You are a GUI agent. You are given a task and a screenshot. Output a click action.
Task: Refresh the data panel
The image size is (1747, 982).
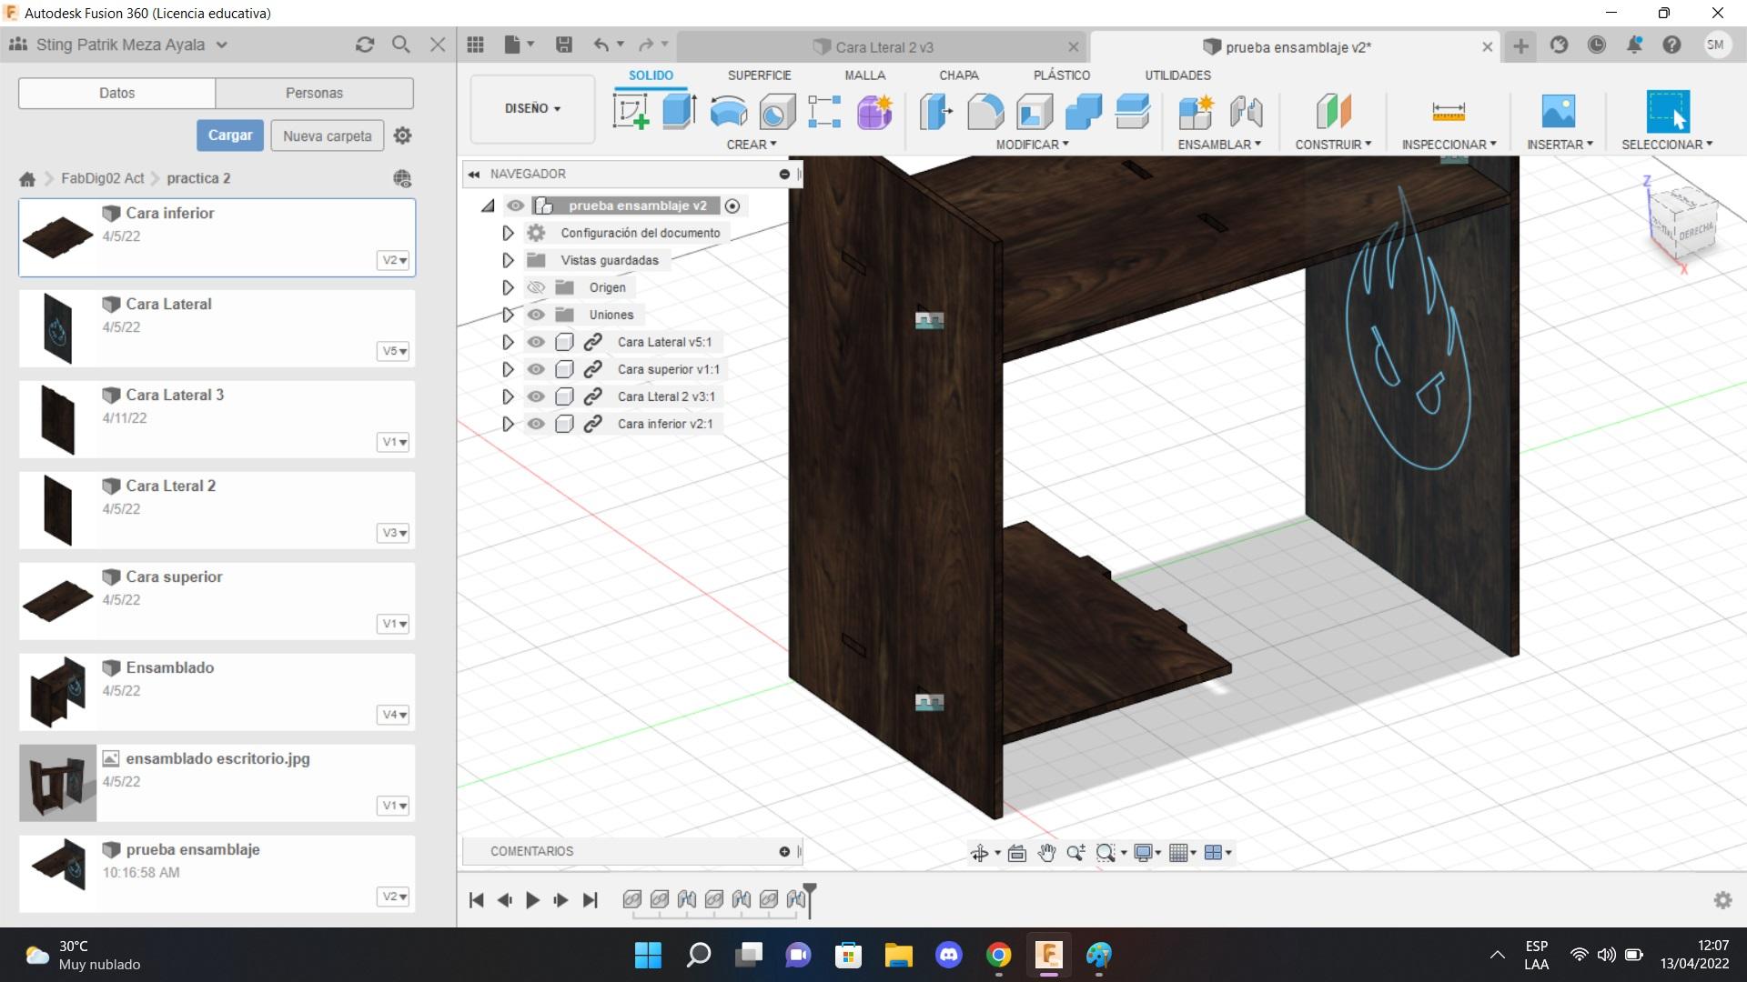(365, 45)
